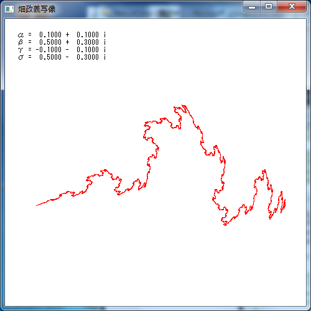The image size is (311, 311).
Task: Maximize the 畑政義写像 window
Action: pyautogui.click(x=269, y=7)
